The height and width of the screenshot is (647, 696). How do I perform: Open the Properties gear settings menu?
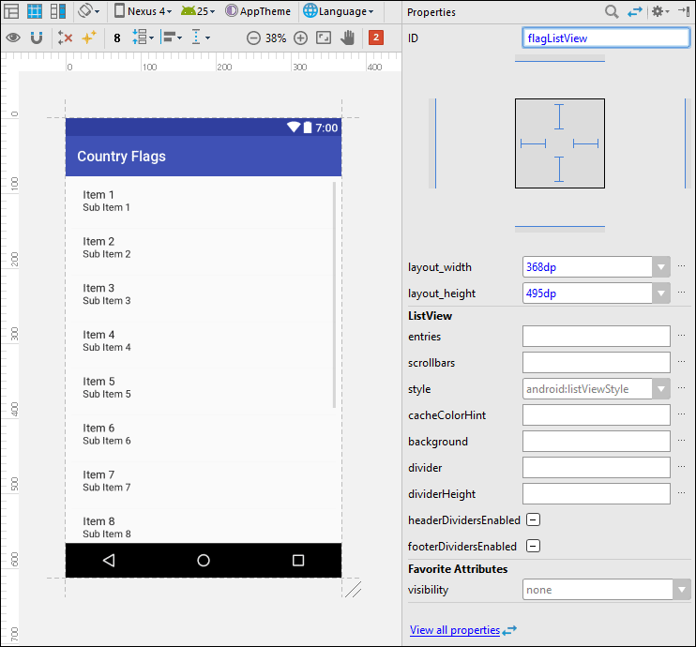tap(660, 12)
